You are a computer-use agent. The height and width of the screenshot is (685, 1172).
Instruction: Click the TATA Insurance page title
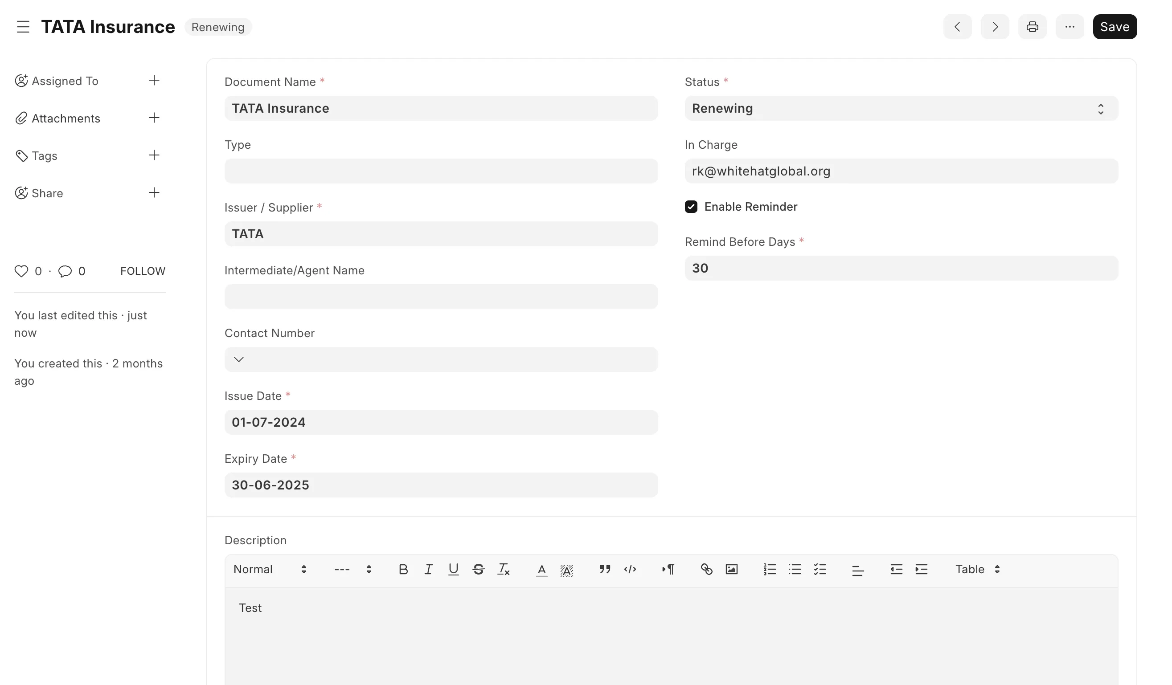[x=108, y=27]
